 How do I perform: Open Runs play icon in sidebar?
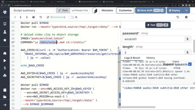5,61
